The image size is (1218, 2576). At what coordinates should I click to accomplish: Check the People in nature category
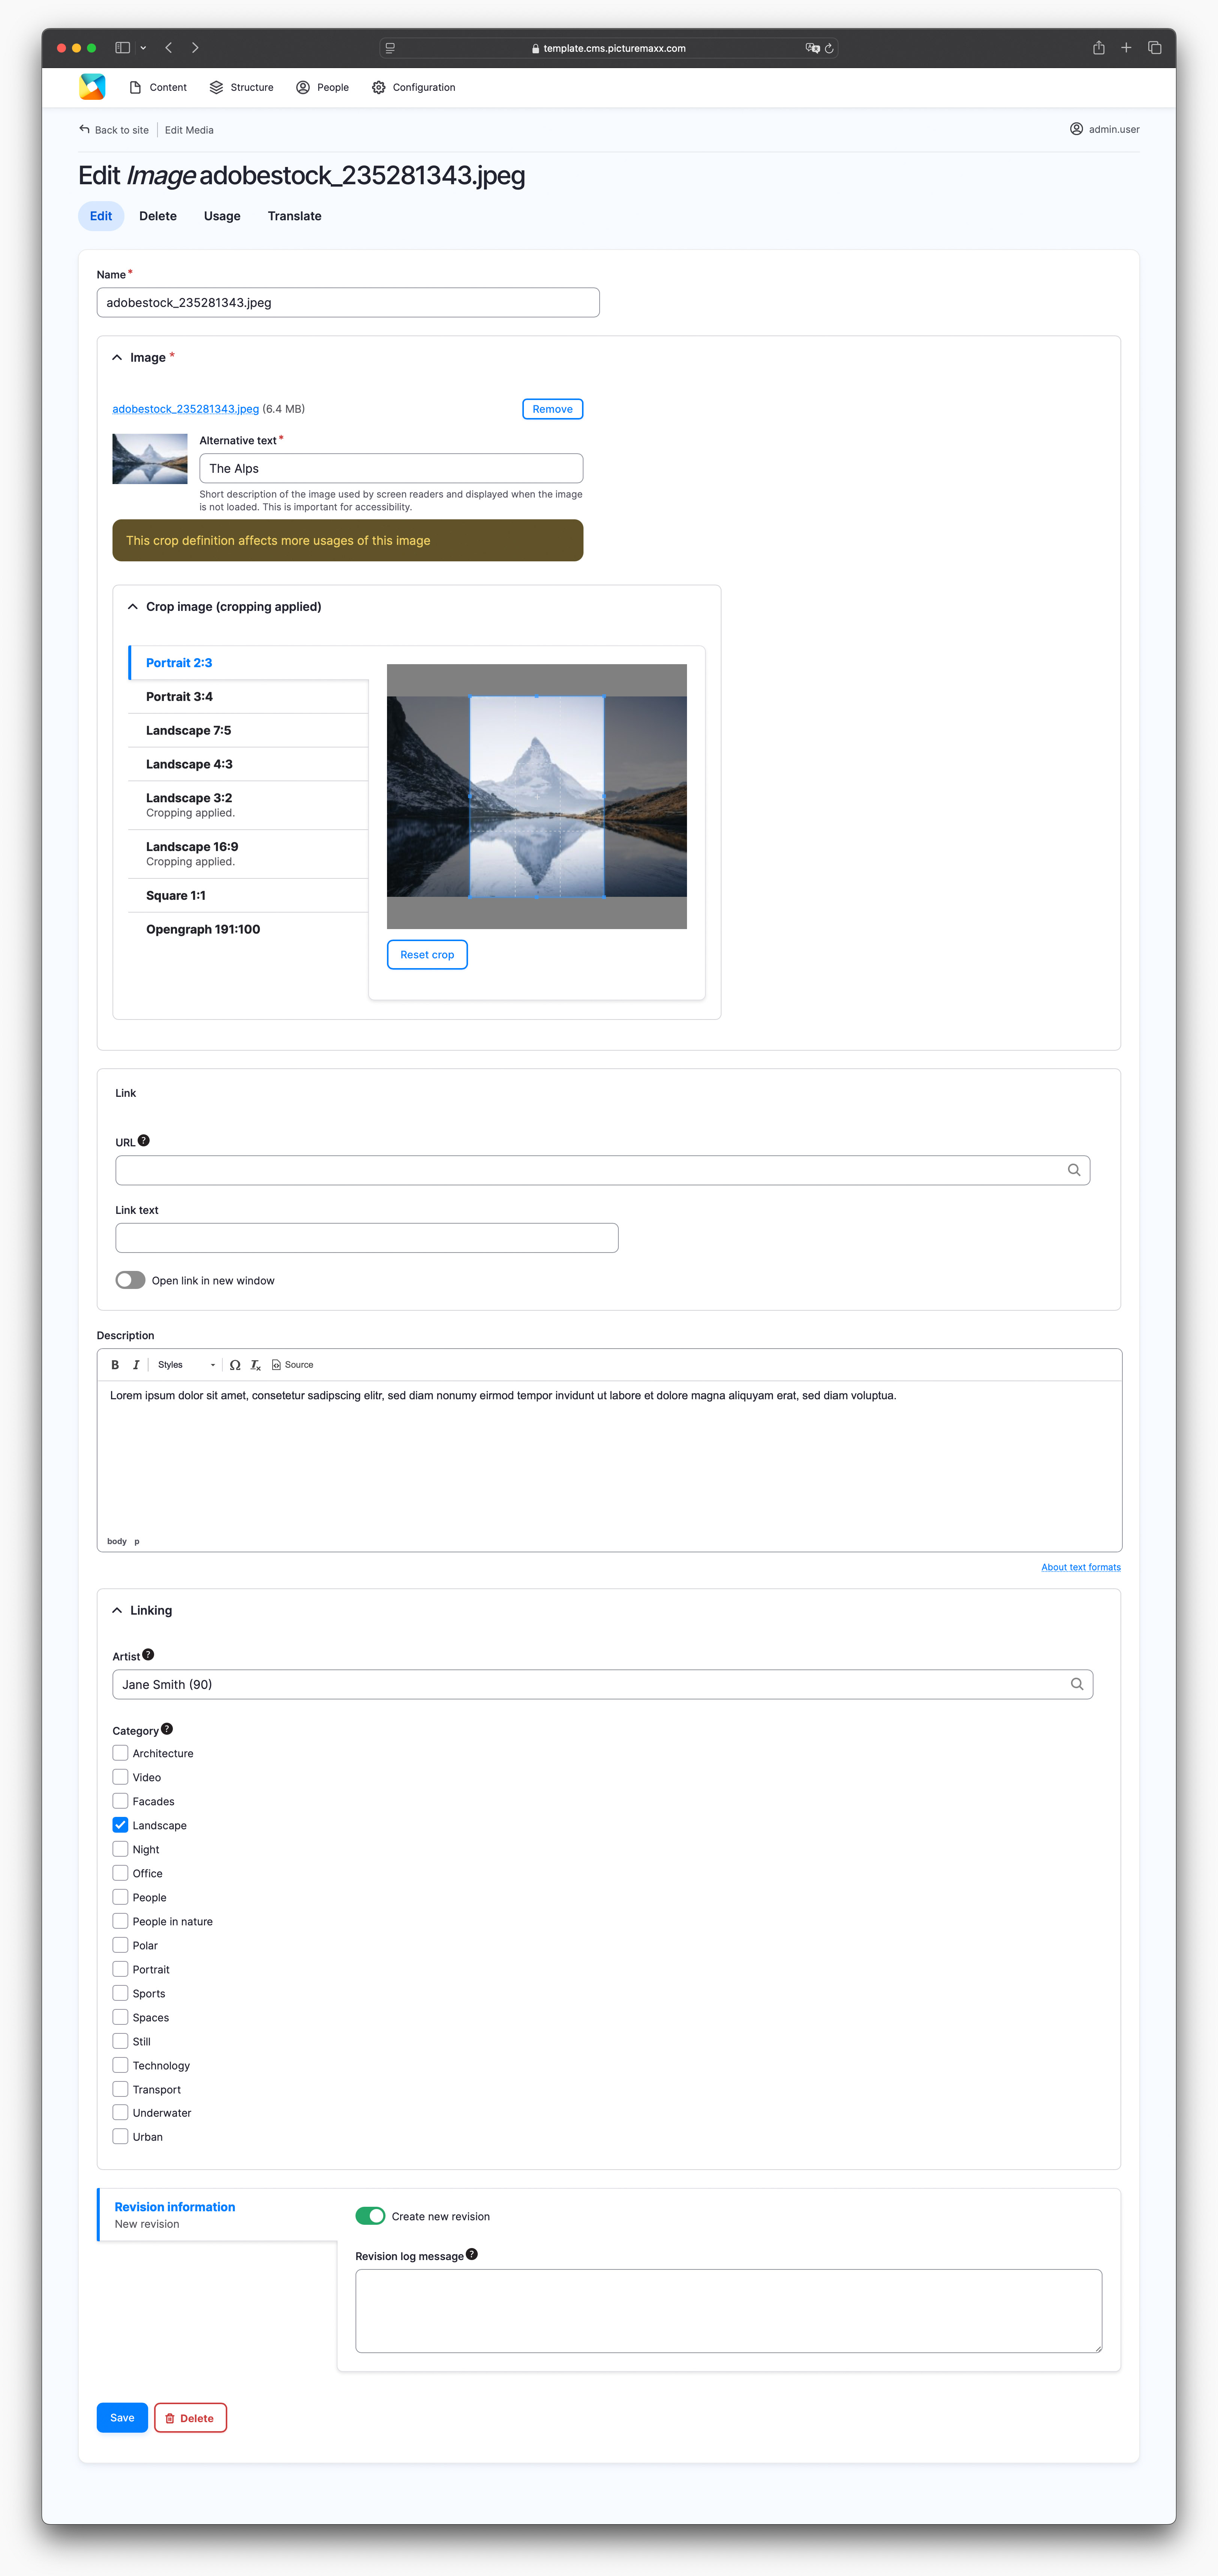point(121,1921)
